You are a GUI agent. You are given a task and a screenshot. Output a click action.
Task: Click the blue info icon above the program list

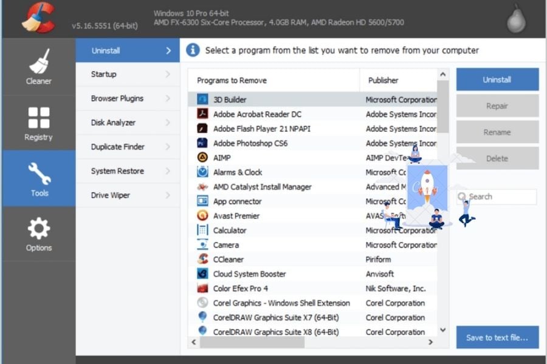click(x=193, y=50)
